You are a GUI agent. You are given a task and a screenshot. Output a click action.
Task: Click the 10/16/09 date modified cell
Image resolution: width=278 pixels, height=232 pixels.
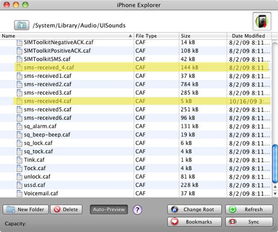point(250,101)
